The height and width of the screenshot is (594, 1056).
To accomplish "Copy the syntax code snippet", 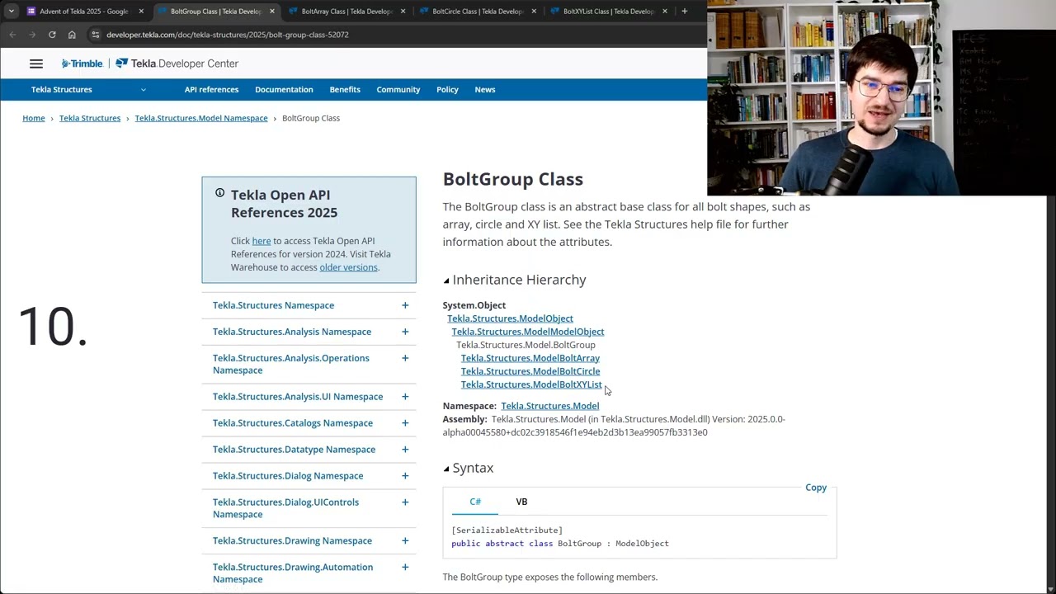I will click(816, 488).
